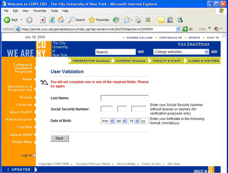228x173 pixels.
Task: Refresh the page with the green arrows icon
Action: pyautogui.click(x=52, y=20)
